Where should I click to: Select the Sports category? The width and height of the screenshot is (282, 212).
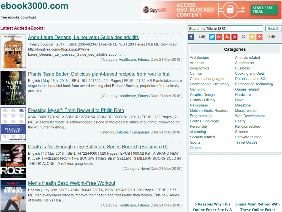[195, 142]
